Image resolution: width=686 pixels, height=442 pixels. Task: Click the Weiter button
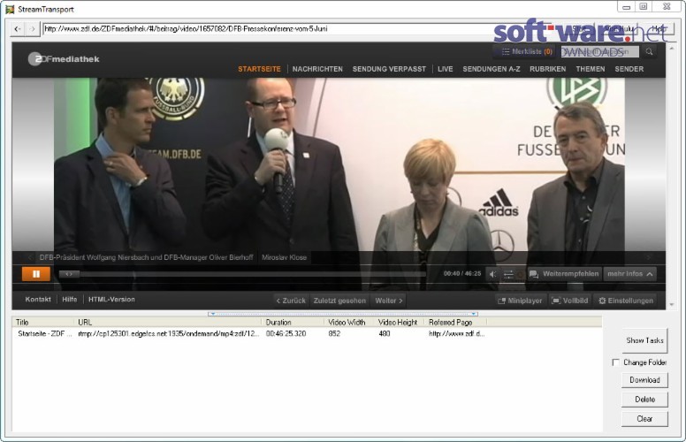point(388,301)
